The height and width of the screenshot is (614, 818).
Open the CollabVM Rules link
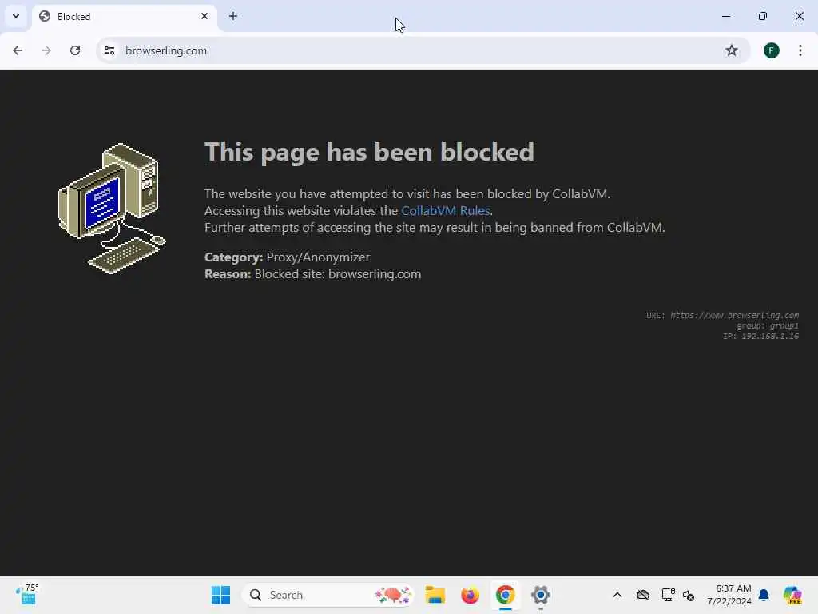[446, 210]
